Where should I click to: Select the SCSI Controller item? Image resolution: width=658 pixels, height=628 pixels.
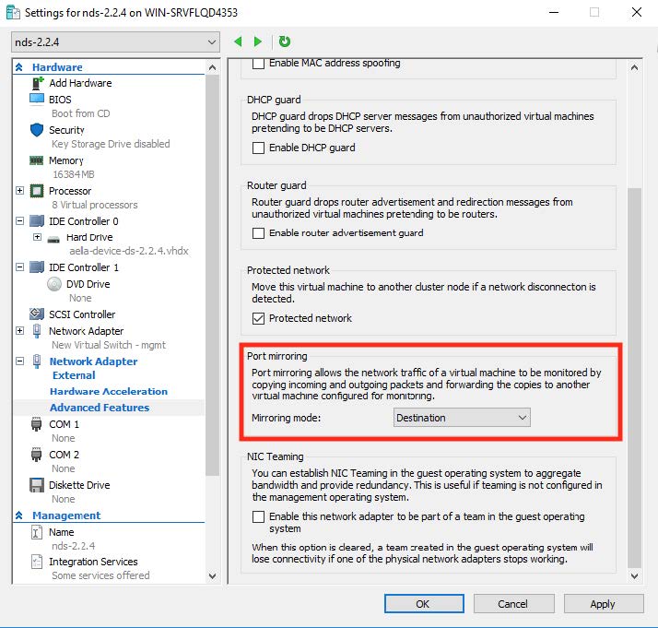point(82,314)
